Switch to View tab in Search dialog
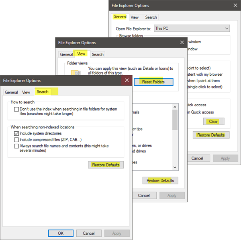 pos(26,93)
